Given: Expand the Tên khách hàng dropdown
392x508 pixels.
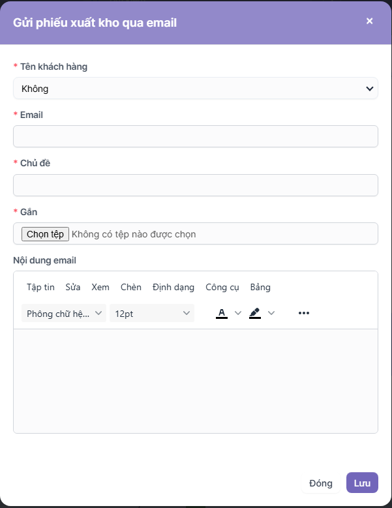Looking at the screenshot, I should click(x=196, y=89).
